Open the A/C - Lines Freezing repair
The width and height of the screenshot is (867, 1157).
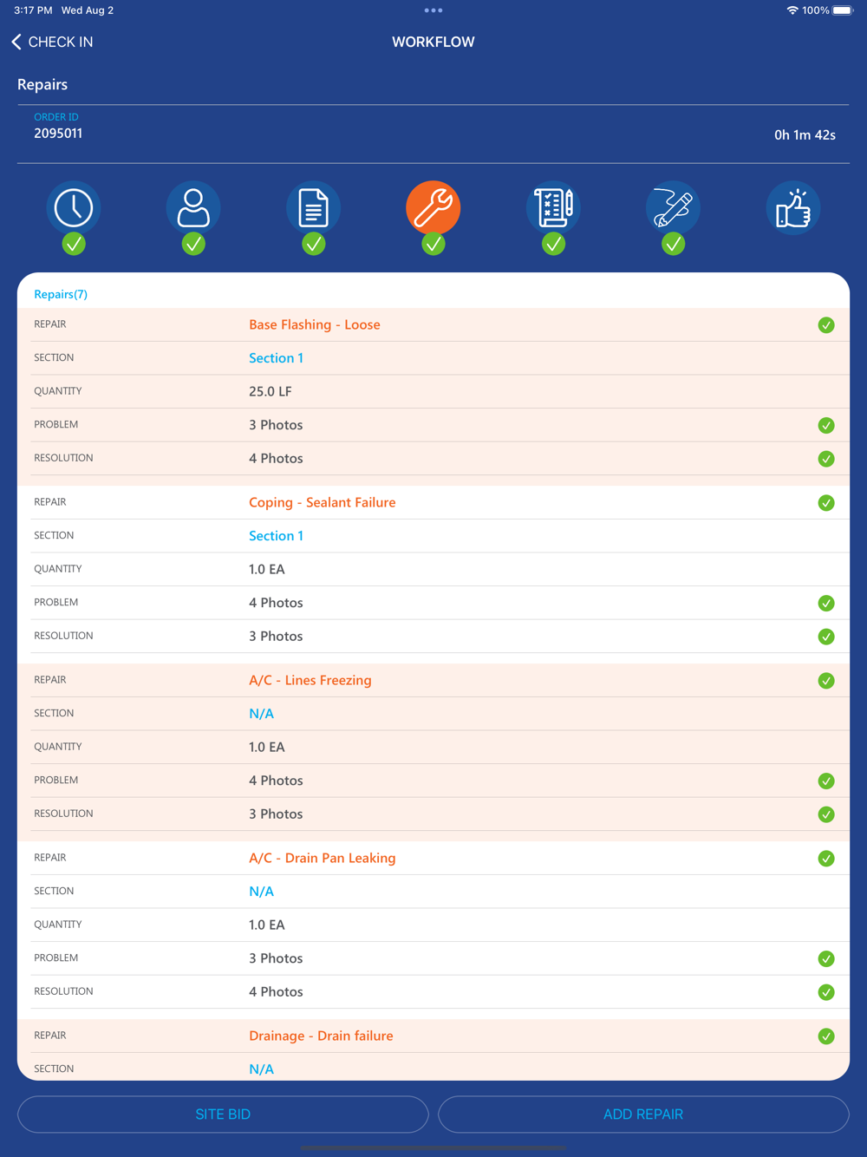pyautogui.click(x=310, y=680)
